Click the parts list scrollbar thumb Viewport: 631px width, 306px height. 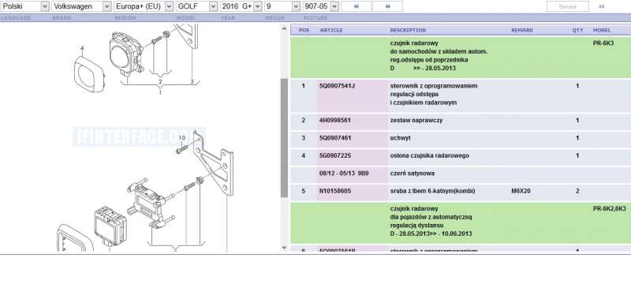pyautogui.click(x=284, y=138)
